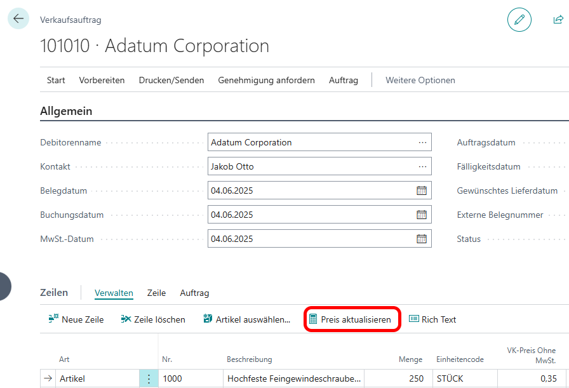
Task: Click into the Belegdatum date field
Action: point(319,191)
